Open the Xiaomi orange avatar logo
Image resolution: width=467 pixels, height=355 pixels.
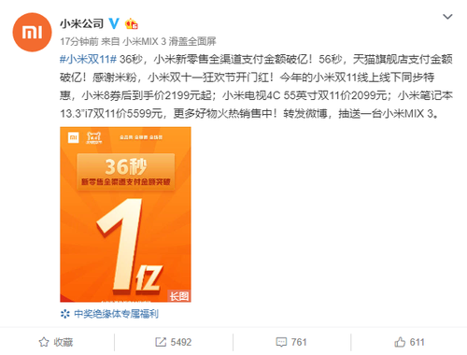(x=32, y=32)
